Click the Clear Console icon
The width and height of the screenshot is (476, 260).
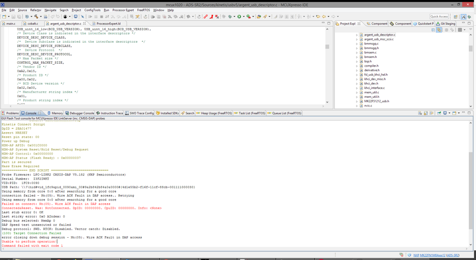[420, 113]
